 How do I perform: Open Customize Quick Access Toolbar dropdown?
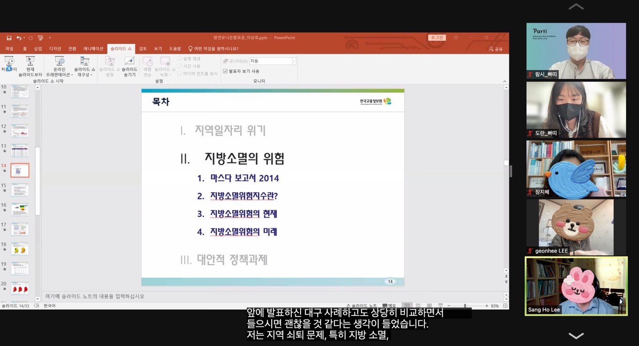[x=50, y=38]
